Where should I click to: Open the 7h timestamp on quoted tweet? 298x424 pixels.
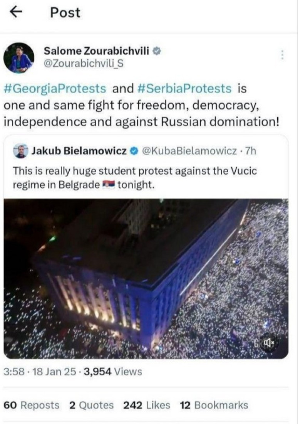(x=251, y=151)
